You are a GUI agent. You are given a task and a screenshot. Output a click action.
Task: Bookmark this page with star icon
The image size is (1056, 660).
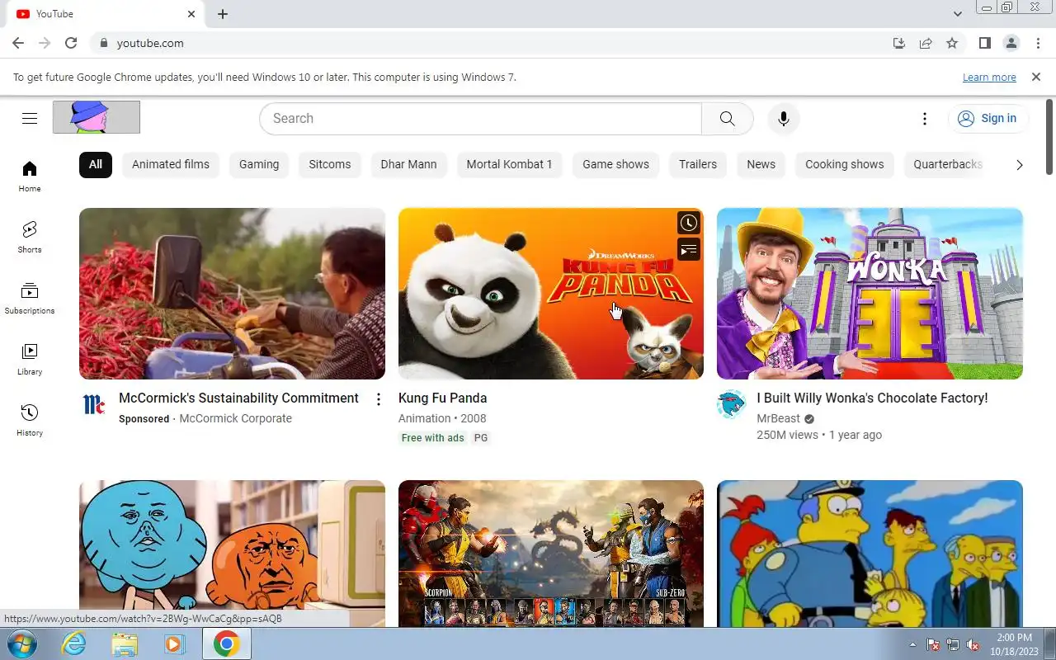pyautogui.click(x=952, y=43)
